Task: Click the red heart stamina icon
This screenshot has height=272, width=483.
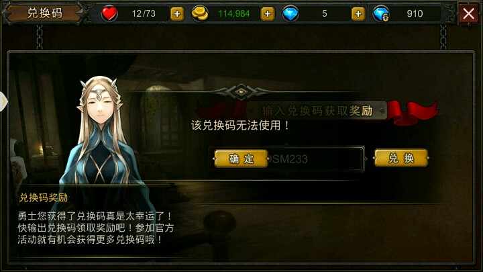Action: coord(109,13)
